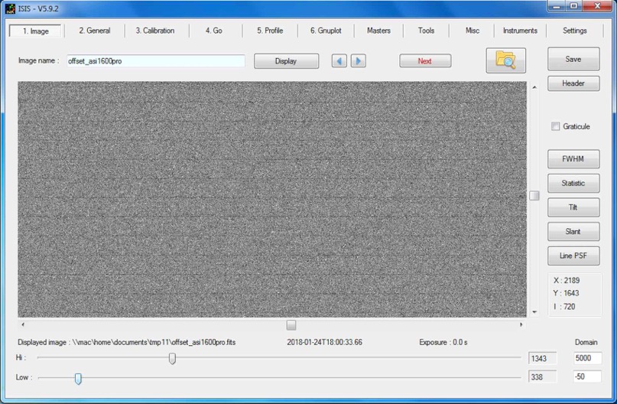This screenshot has width=617, height=404.
Task: Click the vertical image scrollbar thumb
Action: tap(534, 196)
